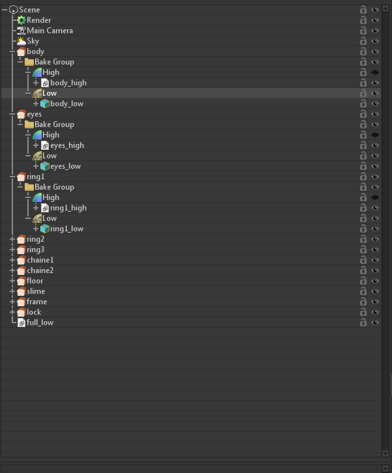Show the body High group via eye
The height and width of the screenshot is (473, 392).
coord(375,72)
